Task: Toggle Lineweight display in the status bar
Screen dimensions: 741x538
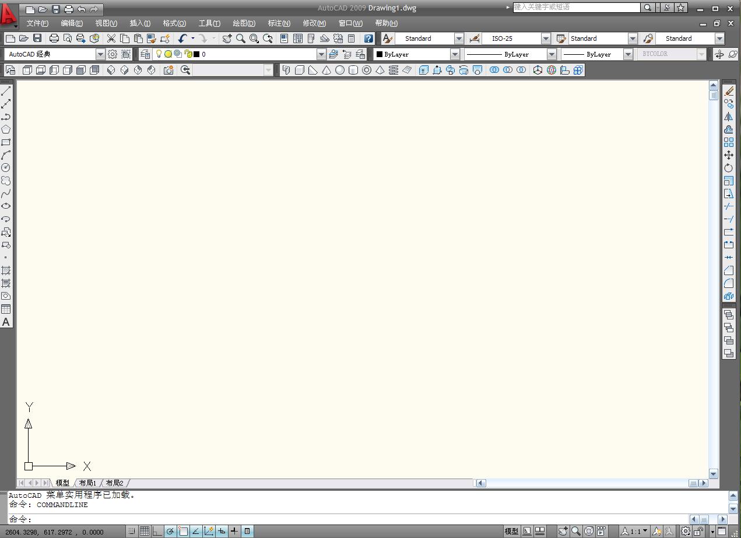Action: (x=234, y=531)
